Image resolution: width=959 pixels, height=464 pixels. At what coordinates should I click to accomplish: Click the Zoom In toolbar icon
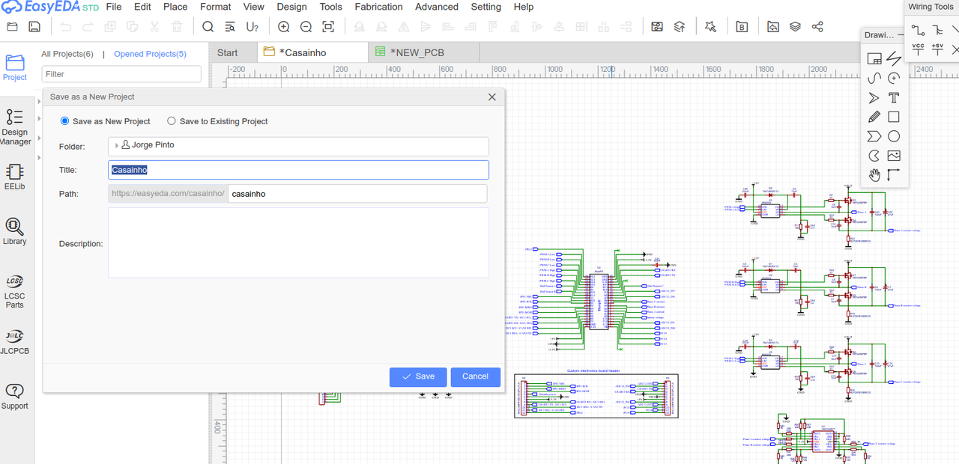pyautogui.click(x=283, y=27)
